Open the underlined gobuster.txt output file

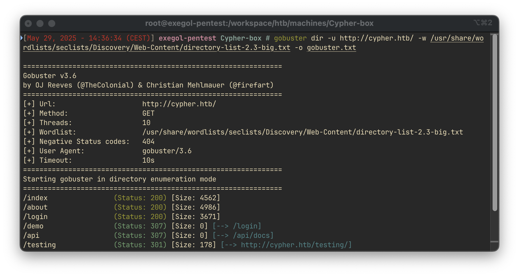click(x=332, y=48)
